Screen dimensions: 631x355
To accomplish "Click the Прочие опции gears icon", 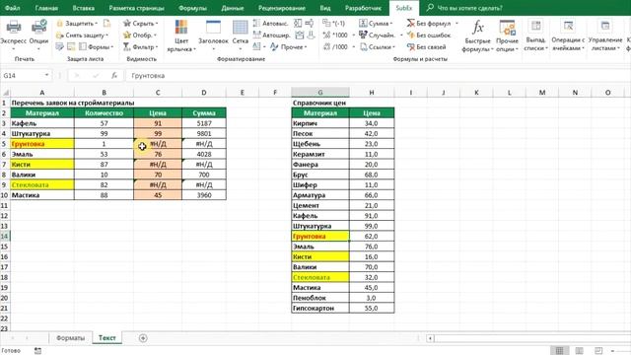I will click(x=507, y=28).
